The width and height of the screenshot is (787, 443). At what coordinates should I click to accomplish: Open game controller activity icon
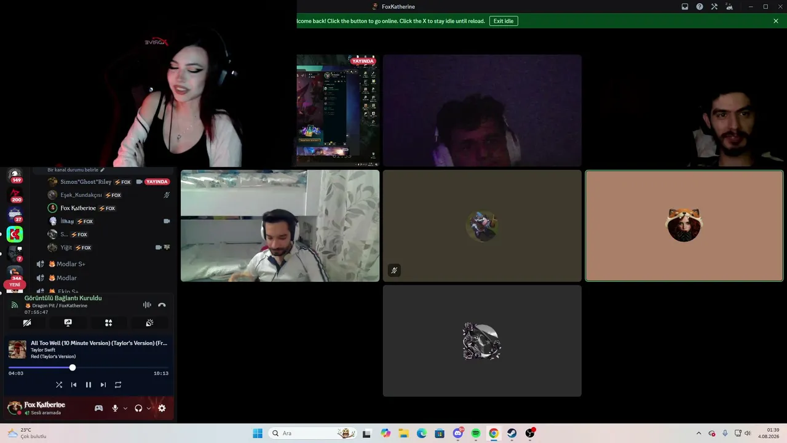click(x=98, y=408)
